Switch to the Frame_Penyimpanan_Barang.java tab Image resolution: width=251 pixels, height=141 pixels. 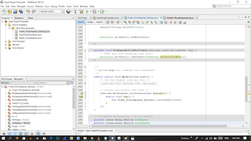coord(143,18)
